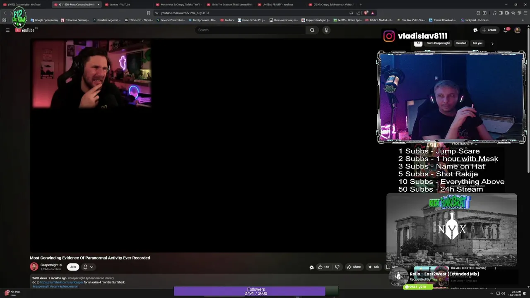
Task: Click the like thumbs-up button showing 14K
Action: point(324,267)
